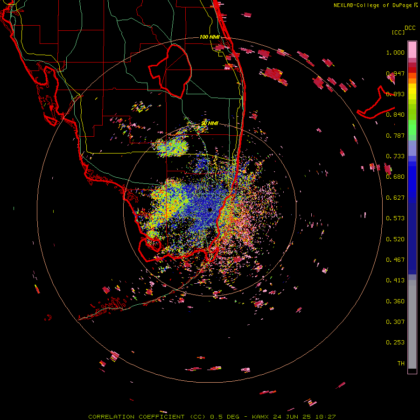Viewport: 420px width, 420px height.
Task: Click the 0.893 scale value
Action: pyautogui.click(x=395, y=94)
